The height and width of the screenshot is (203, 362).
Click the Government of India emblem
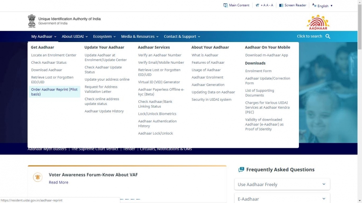pyautogui.click(x=32, y=21)
